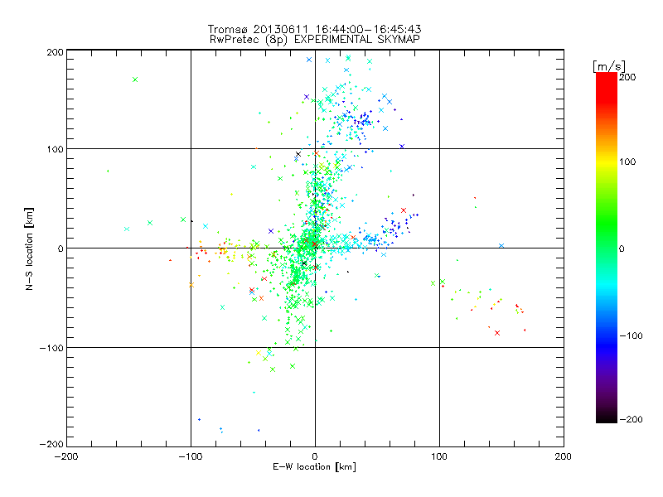
Task: Click colorbar tick label '-100'
Action: [x=631, y=335]
